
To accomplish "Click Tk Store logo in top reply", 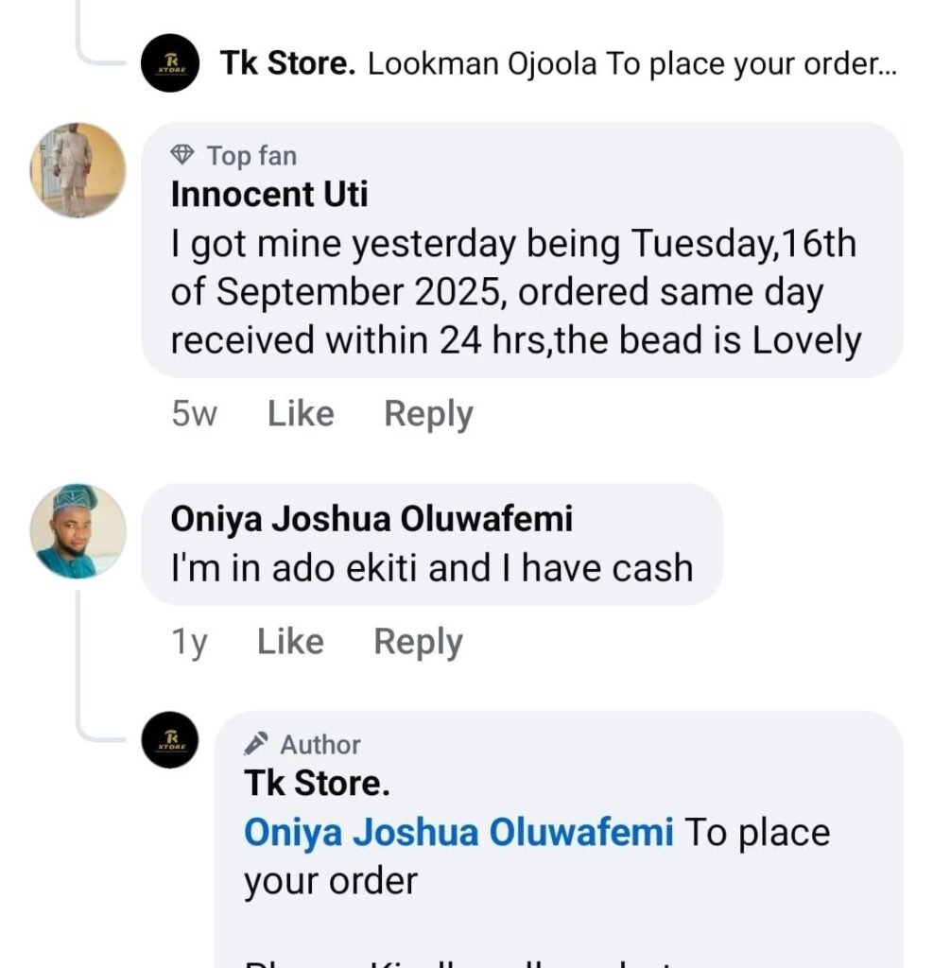I will click(x=170, y=63).
